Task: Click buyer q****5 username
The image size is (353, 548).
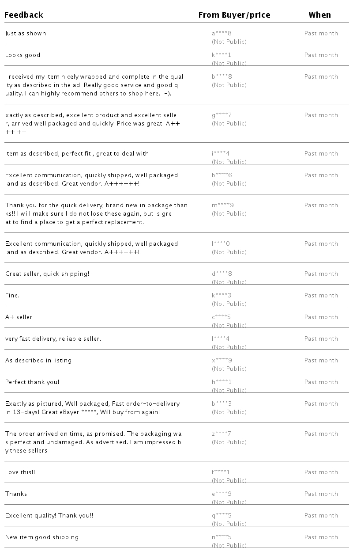Action: (222, 516)
